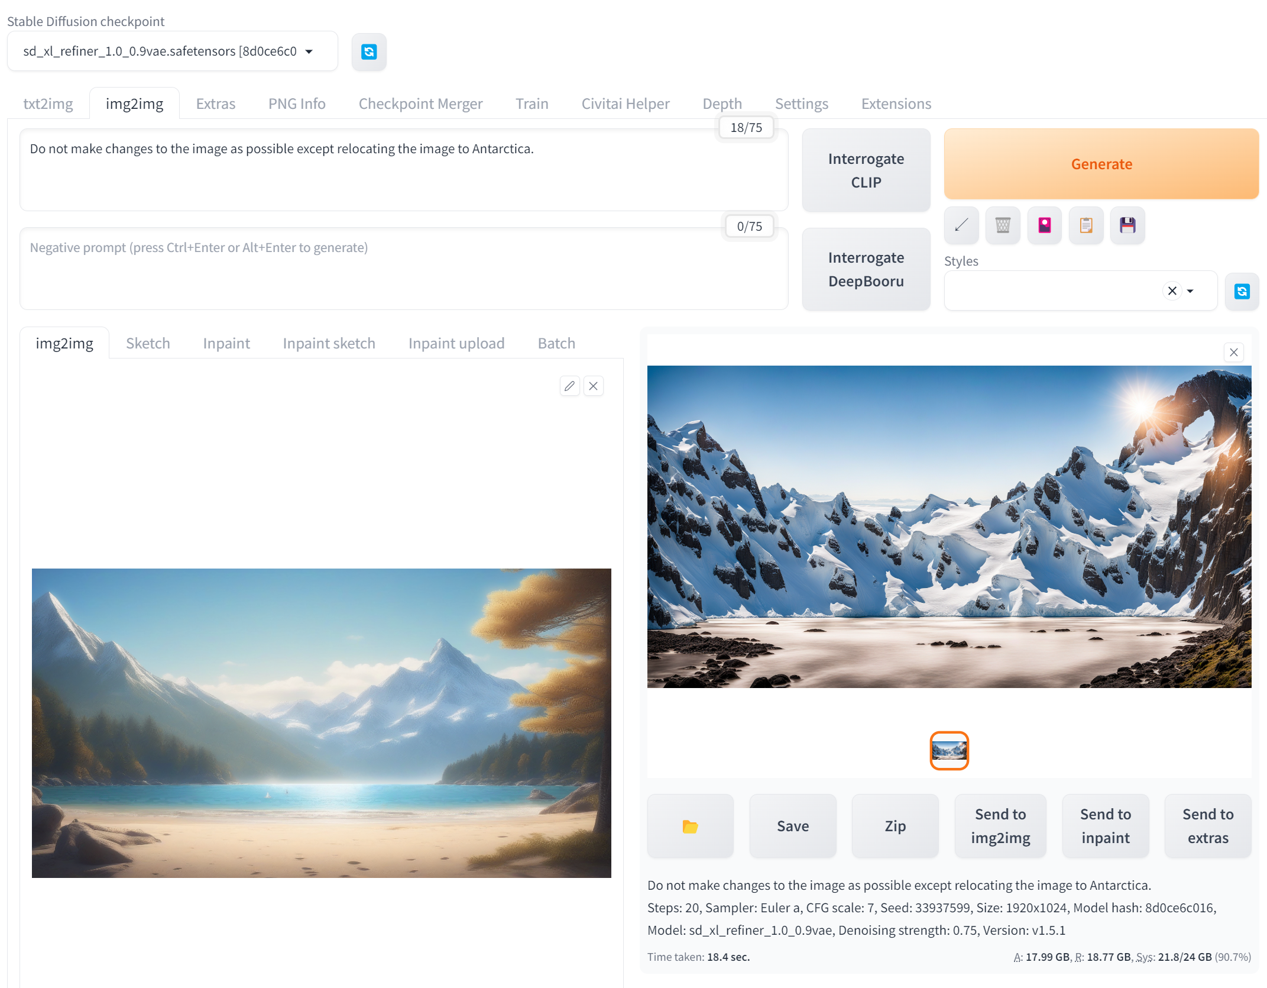Click the 18/75 prompt token counter
The height and width of the screenshot is (988, 1267).
(746, 127)
